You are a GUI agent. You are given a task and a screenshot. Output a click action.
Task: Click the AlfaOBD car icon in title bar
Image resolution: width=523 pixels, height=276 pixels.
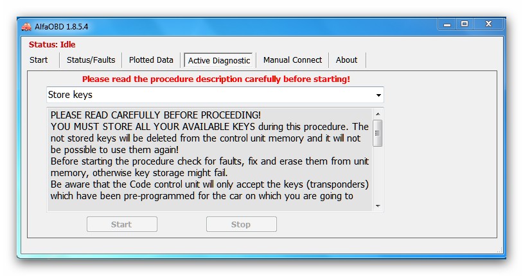pyautogui.click(x=26, y=26)
